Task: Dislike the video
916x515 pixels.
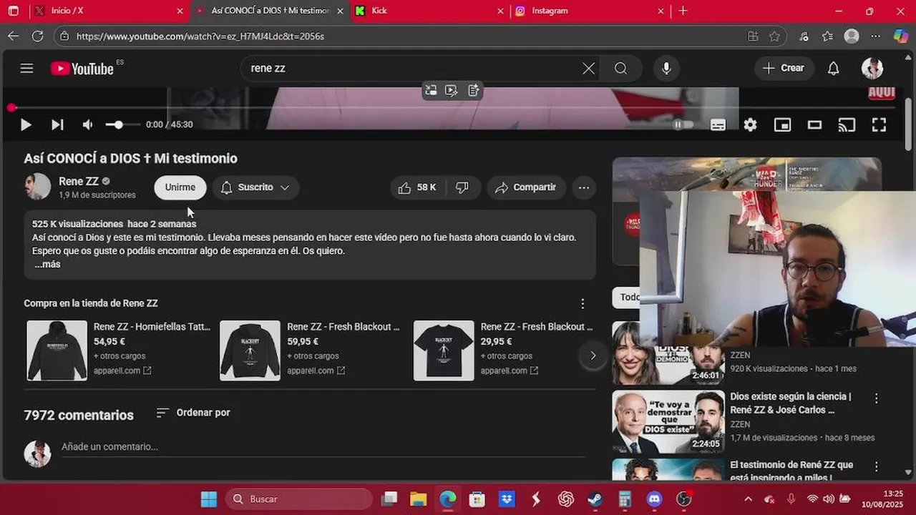Action: click(x=462, y=187)
